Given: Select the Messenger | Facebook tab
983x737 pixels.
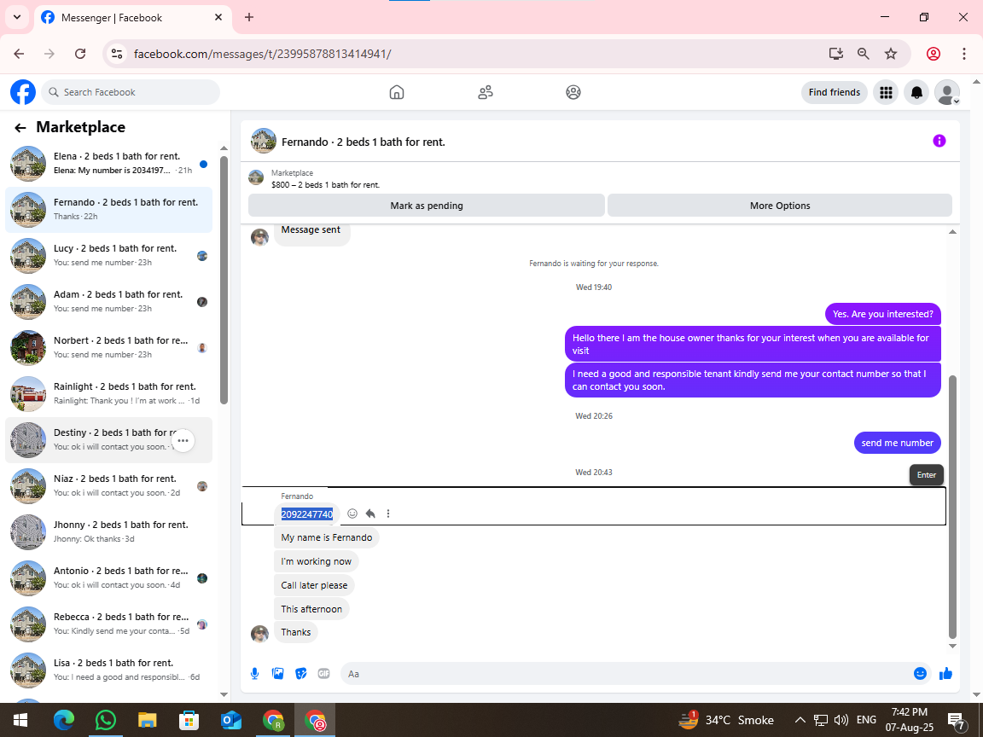Looking at the screenshot, I should 131,18.
